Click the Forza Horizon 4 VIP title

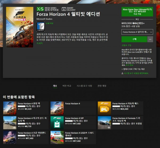(74, 118)
